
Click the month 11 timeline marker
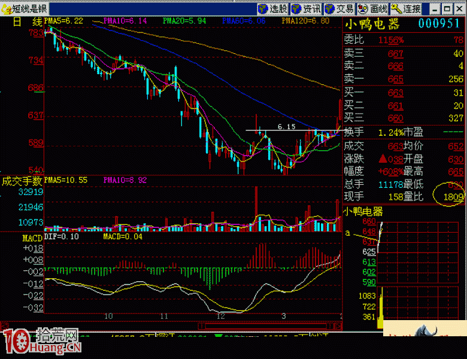pyautogui.click(x=164, y=316)
